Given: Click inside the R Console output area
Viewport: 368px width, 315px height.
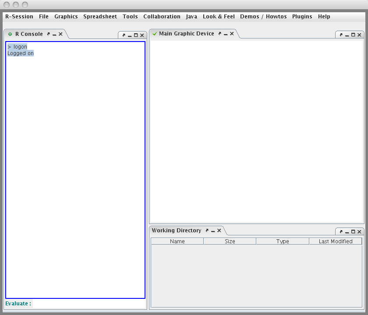Looking at the screenshot, I should [x=75, y=175].
